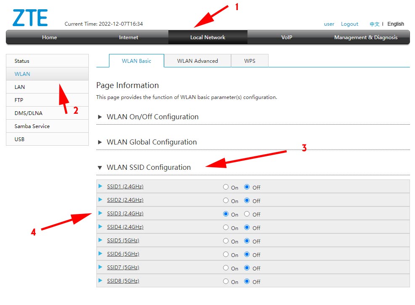415x305 pixels.
Task: Go to the Internet menu
Action: tap(128, 37)
